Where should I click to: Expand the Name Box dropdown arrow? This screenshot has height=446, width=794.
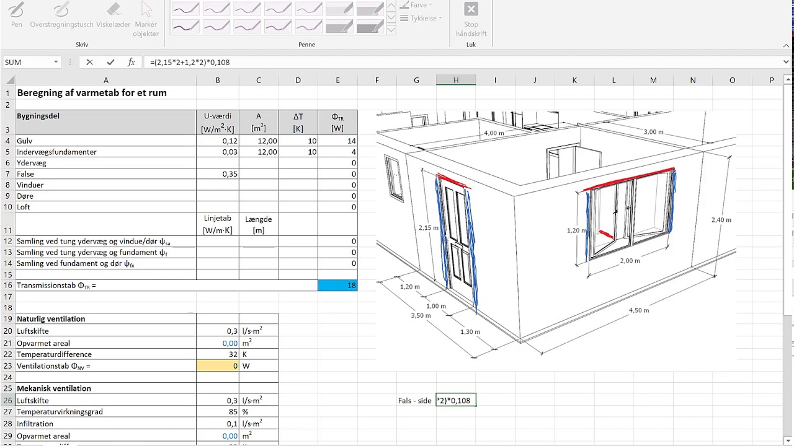click(56, 62)
